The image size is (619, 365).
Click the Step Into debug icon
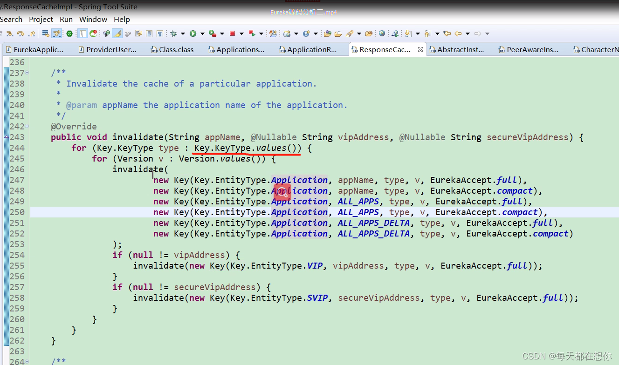pyautogui.click(x=9, y=34)
